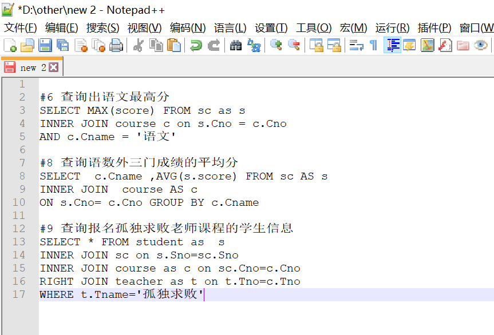Close the "new 2" tab with its X
This screenshot has width=494, height=335.
pyautogui.click(x=53, y=67)
